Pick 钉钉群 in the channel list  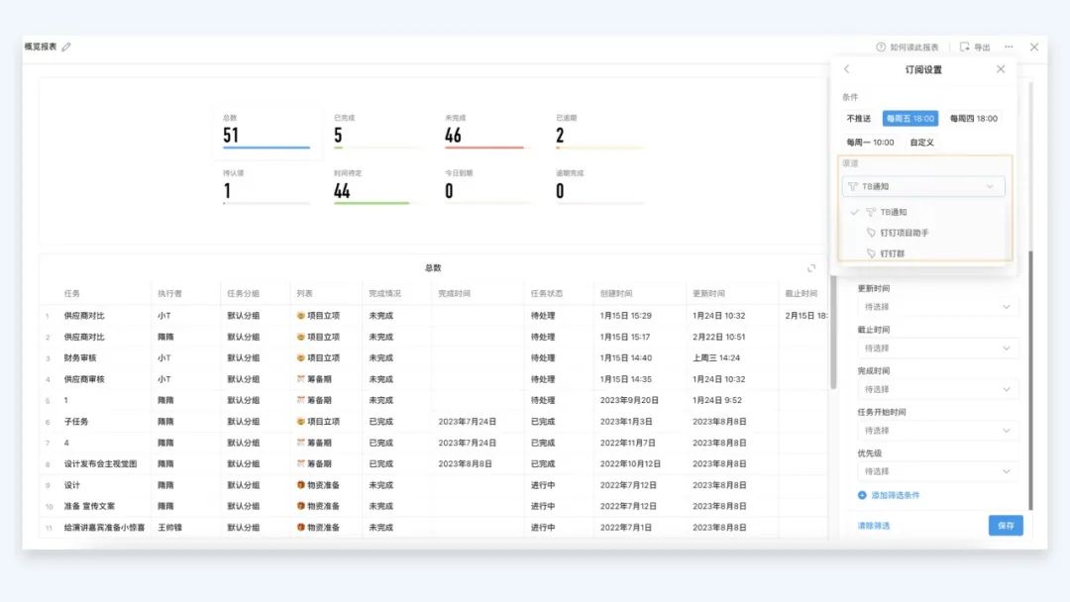(923, 252)
